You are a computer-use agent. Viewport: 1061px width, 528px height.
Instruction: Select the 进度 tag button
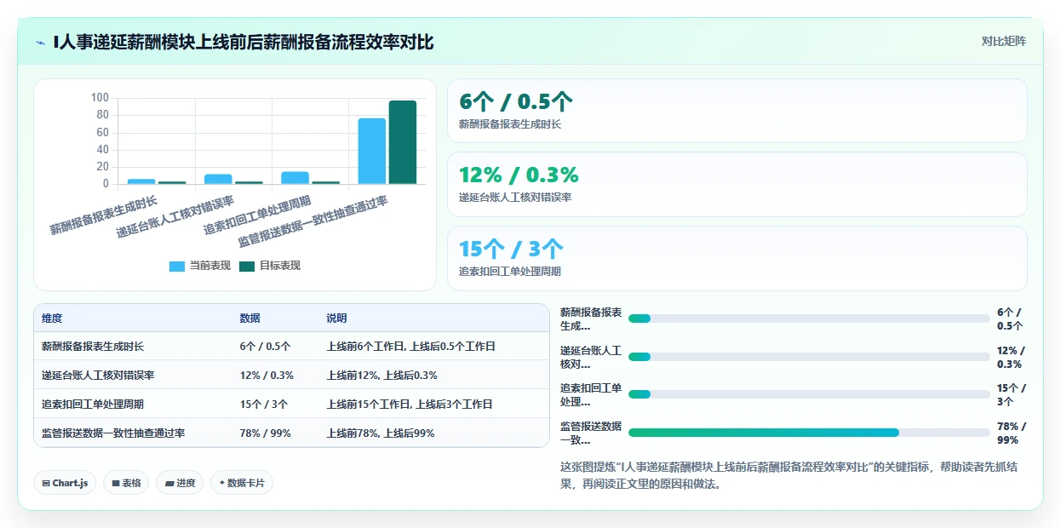click(180, 483)
